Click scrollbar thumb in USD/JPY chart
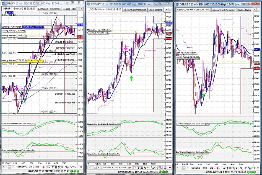The width and height of the screenshot is (262, 175). 95,167
